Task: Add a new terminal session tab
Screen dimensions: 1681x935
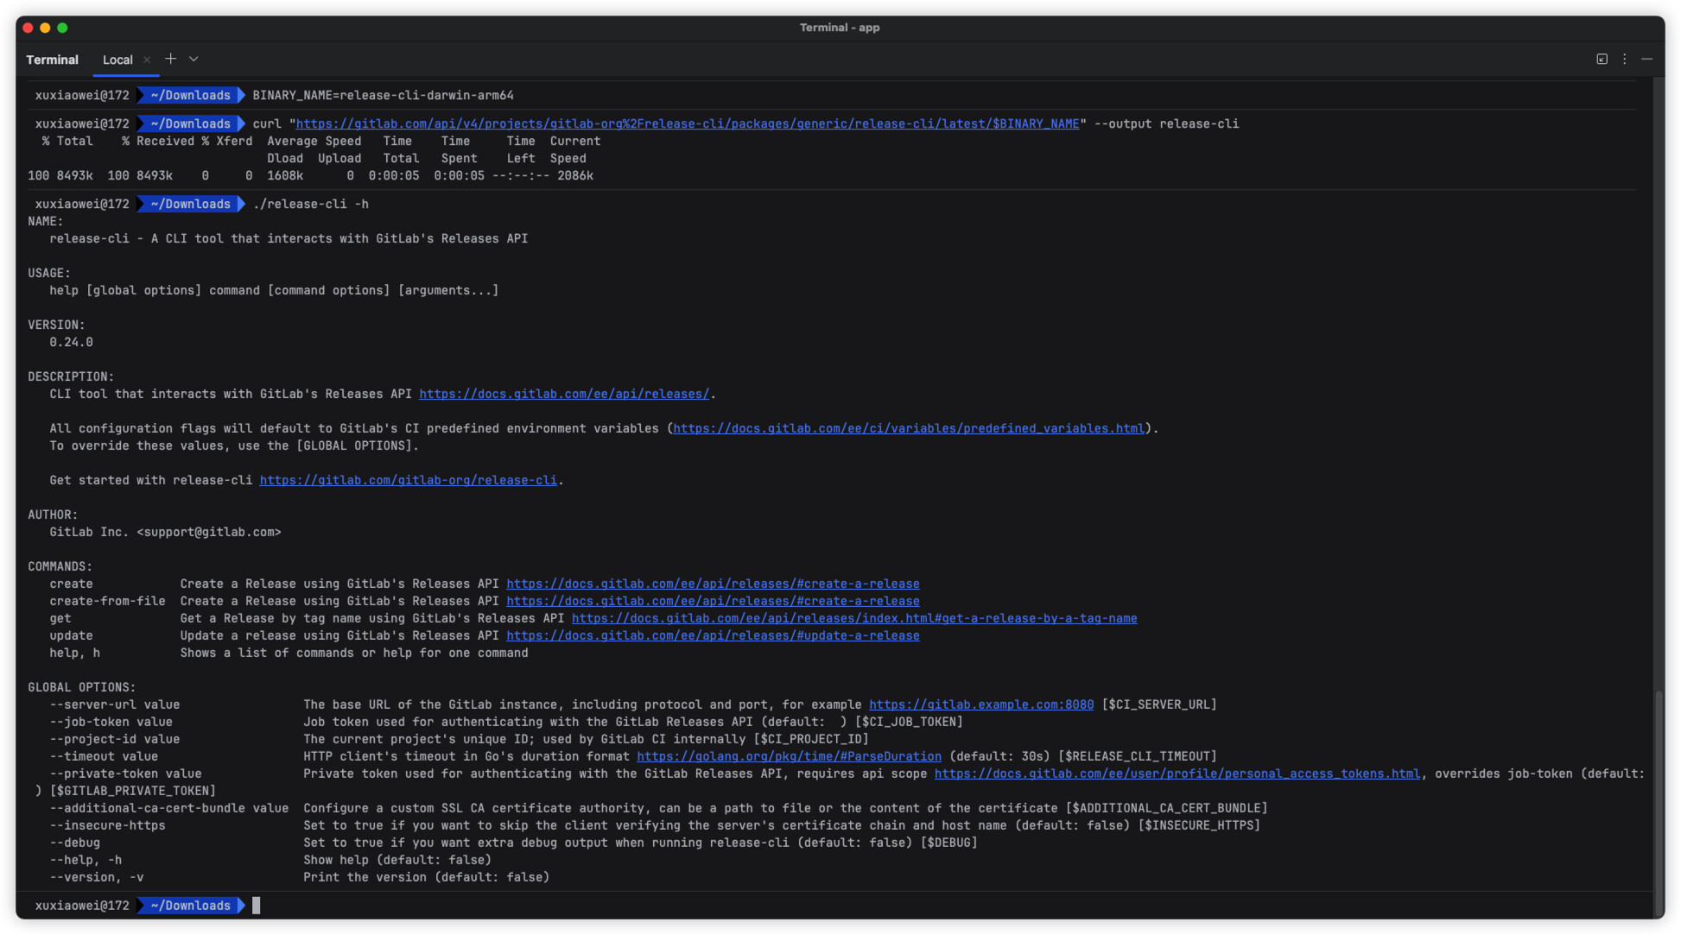Action: 171,59
